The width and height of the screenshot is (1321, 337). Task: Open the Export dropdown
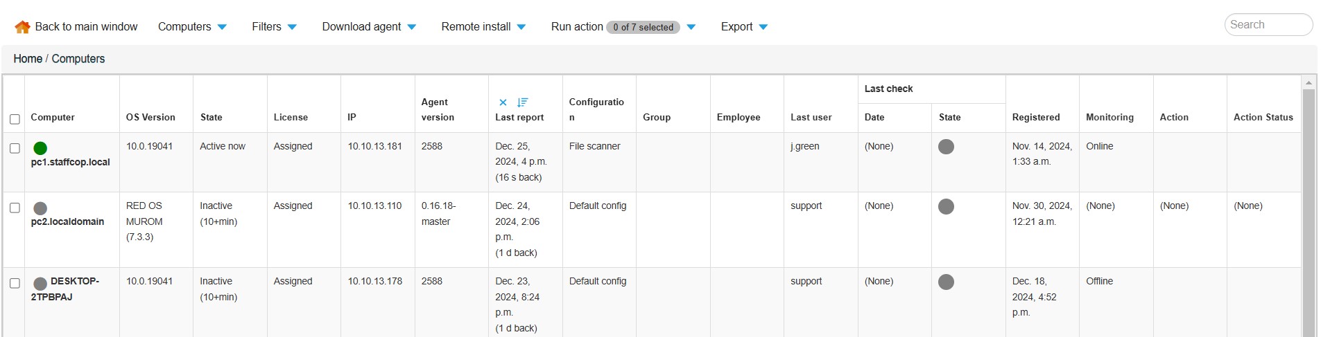point(744,27)
